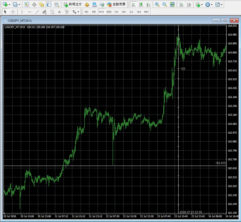This screenshot has width=241, height=222.
Task: Switch to W1 timeframe
Action: 139,12
